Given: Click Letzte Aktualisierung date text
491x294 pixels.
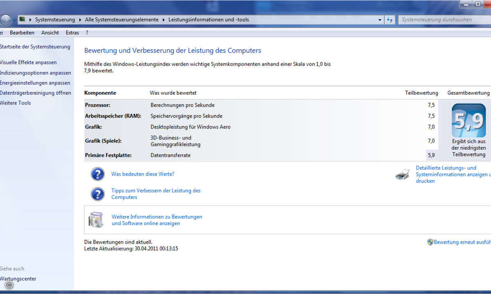Looking at the screenshot, I should click(x=131, y=249).
